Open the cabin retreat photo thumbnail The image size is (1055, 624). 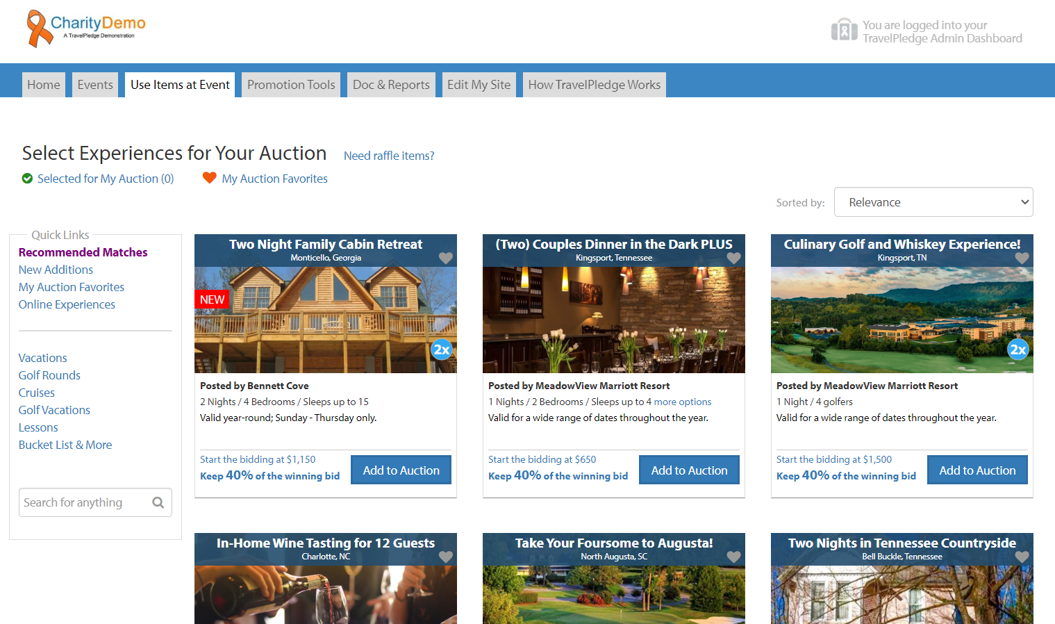(326, 320)
